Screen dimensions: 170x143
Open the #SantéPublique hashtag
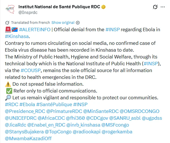click(54, 104)
